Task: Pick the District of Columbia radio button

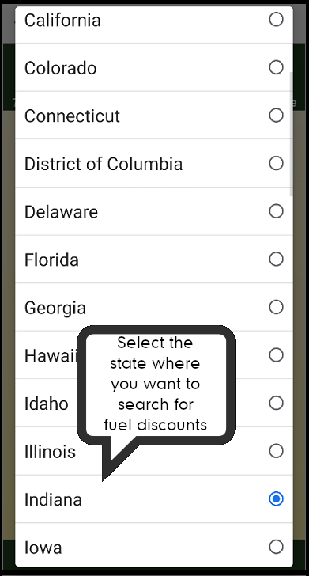Action: (x=276, y=164)
